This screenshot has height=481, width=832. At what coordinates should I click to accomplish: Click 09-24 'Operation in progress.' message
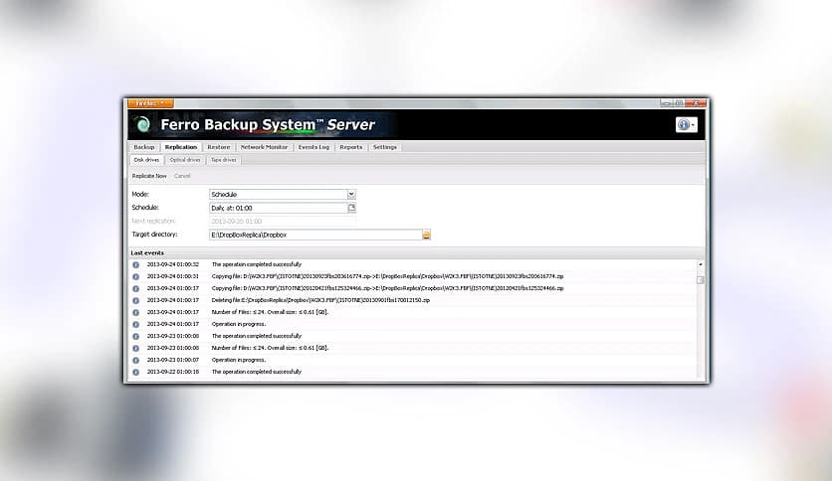pos(239,324)
